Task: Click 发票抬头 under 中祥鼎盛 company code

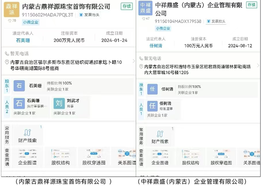Action: click(x=216, y=21)
